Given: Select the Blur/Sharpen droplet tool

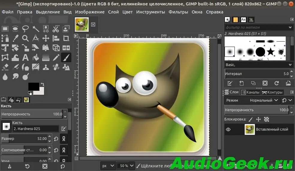Looking at the screenshot, I should click(5, 77).
